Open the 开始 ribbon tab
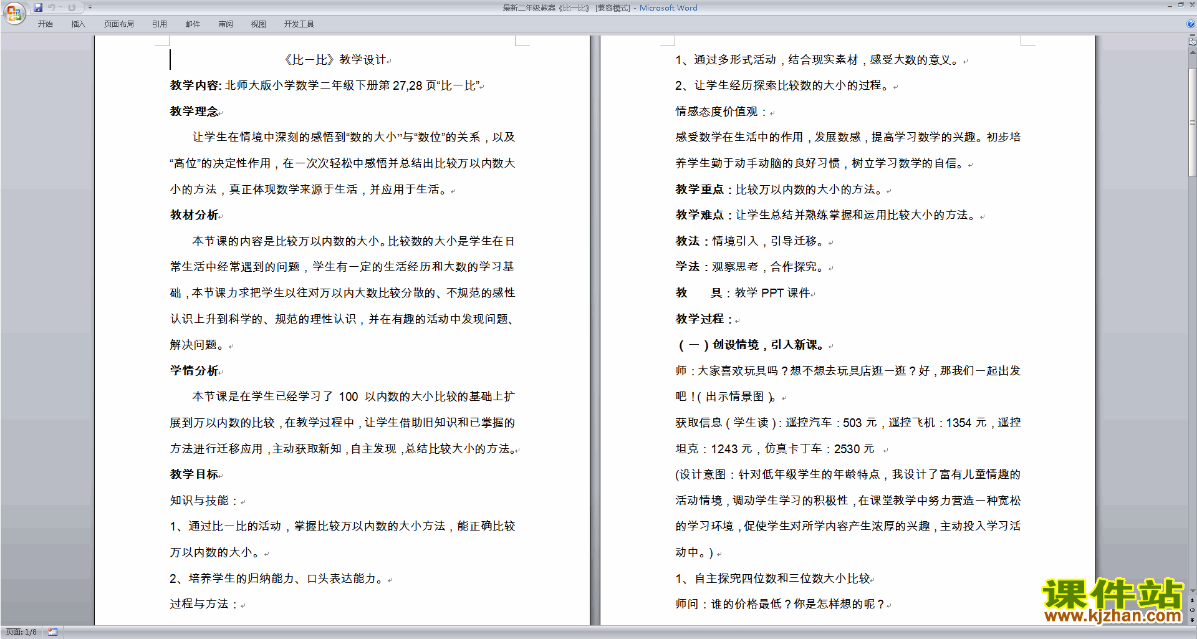 pyautogui.click(x=45, y=24)
